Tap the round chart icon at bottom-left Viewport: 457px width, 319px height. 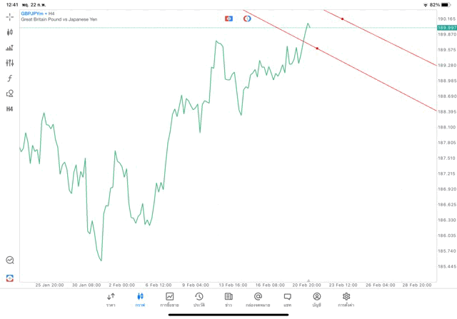click(9, 260)
